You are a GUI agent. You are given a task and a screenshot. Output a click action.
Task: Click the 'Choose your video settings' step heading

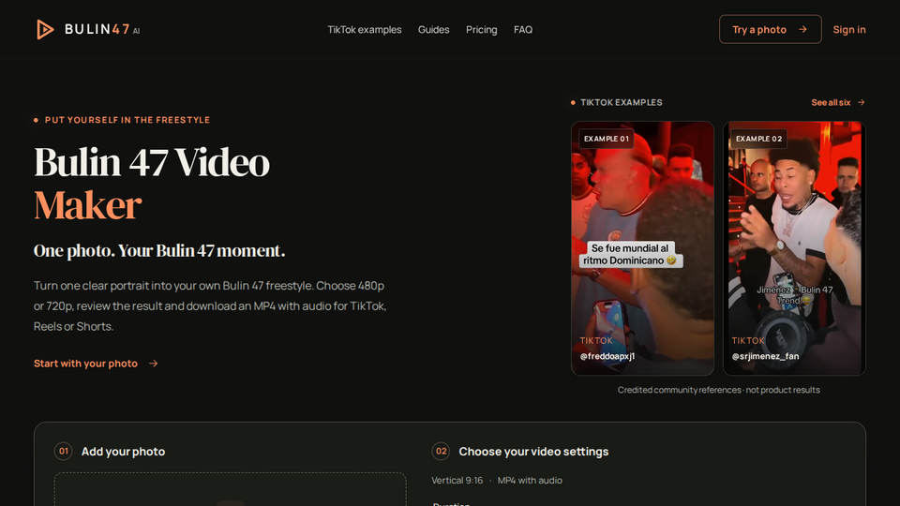point(533,452)
